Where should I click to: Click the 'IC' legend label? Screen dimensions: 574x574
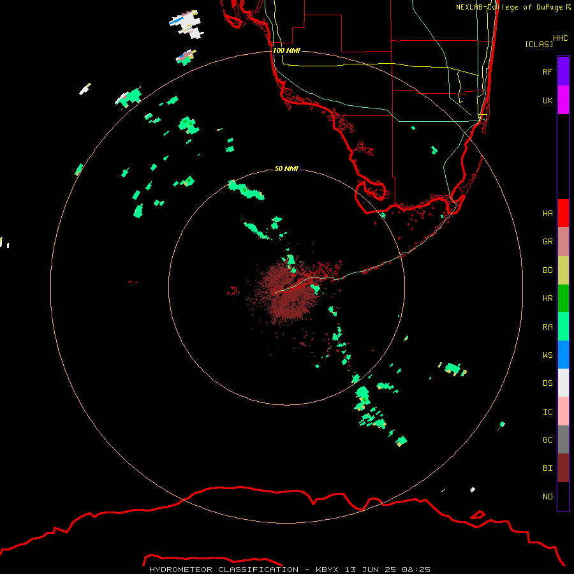(x=547, y=412)
